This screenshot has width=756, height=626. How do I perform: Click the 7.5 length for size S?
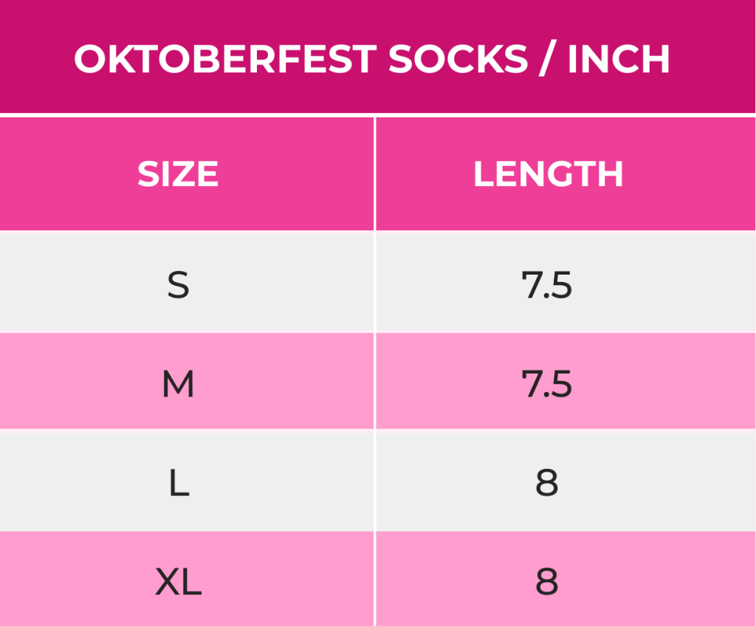point(547,285)
